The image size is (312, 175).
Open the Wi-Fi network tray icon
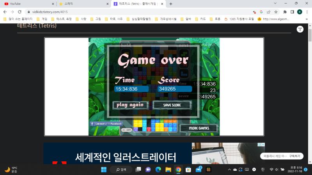(271, 170)
